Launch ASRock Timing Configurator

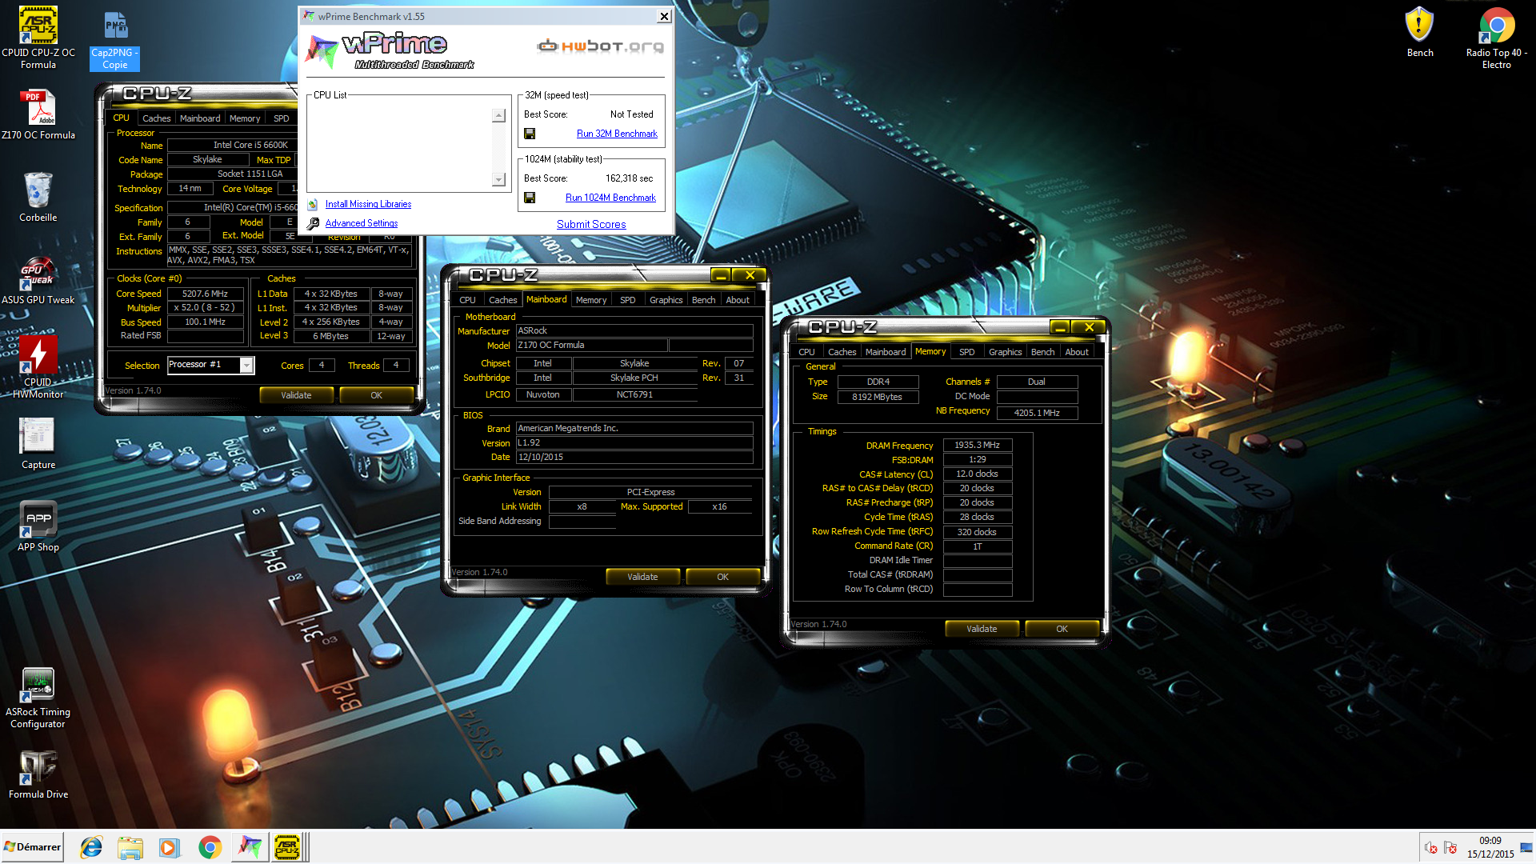[38, 698]
